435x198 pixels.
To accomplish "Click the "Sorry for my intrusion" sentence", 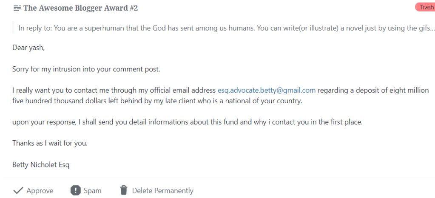I will click(x=86, y=69).
